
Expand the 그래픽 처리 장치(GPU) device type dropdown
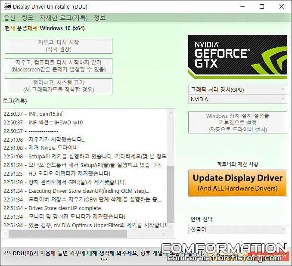point(238,90)
